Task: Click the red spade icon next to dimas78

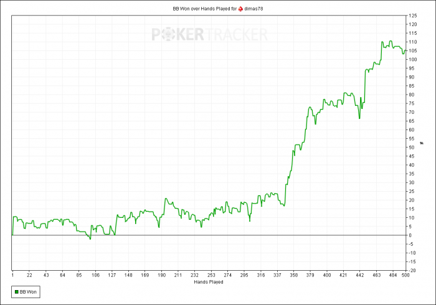Action: pyautogui.click(x=240, y=9)
